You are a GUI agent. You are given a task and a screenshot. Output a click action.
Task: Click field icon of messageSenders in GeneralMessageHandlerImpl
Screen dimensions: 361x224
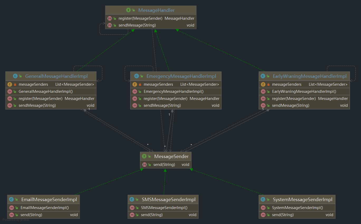[x=10, y=84]
